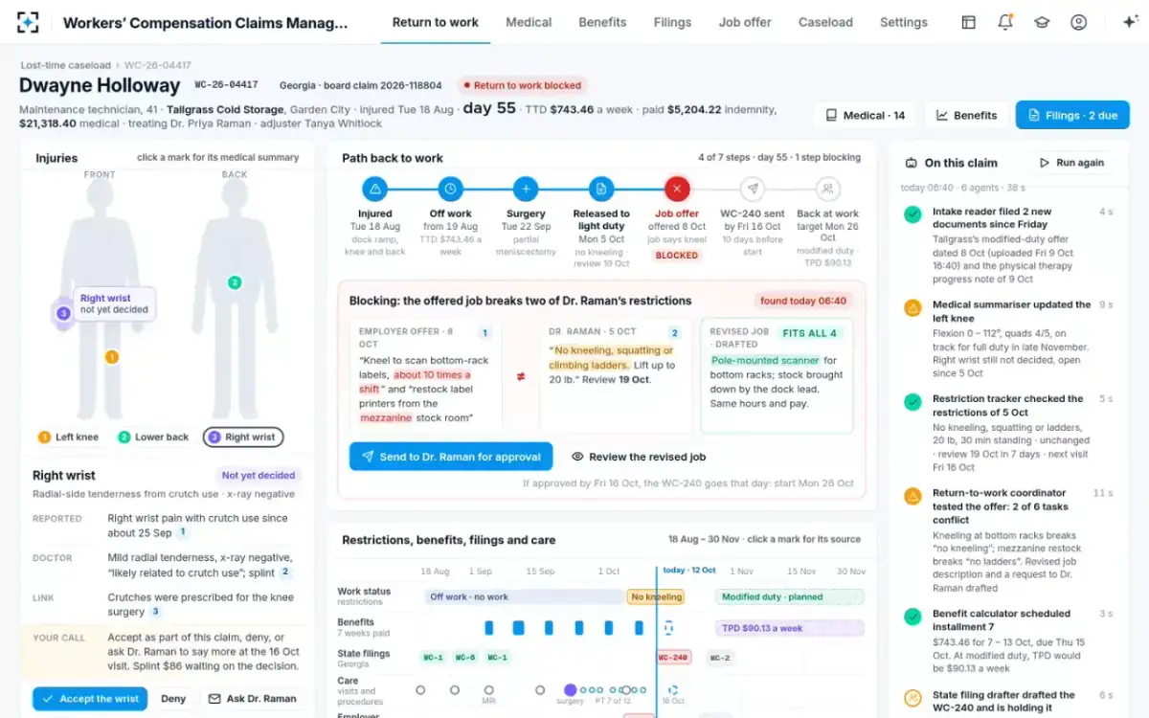Open the Job offer tab
This screenshot has height=718, width=1149.
pyautogui.click(x=745, y=22)
